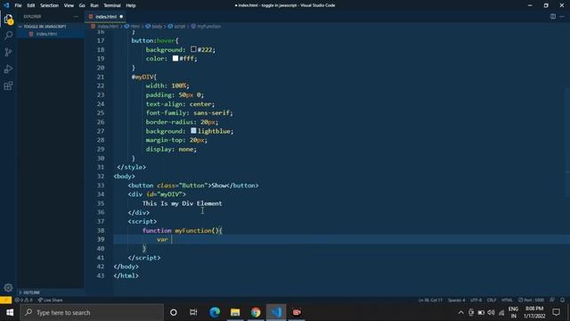Click the function myFunction() line
The width and height of the screenshot is (570, 321).
tap(182, 230)
